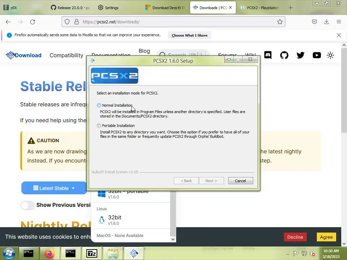Open Choose What I Share
The image size is (347, 260).
click(189, 35)
